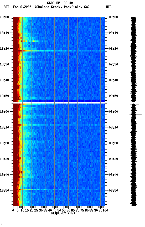This screenshot has width=145, height=227.
Task: Click the UTC timezone label
Action: (109, 7)
